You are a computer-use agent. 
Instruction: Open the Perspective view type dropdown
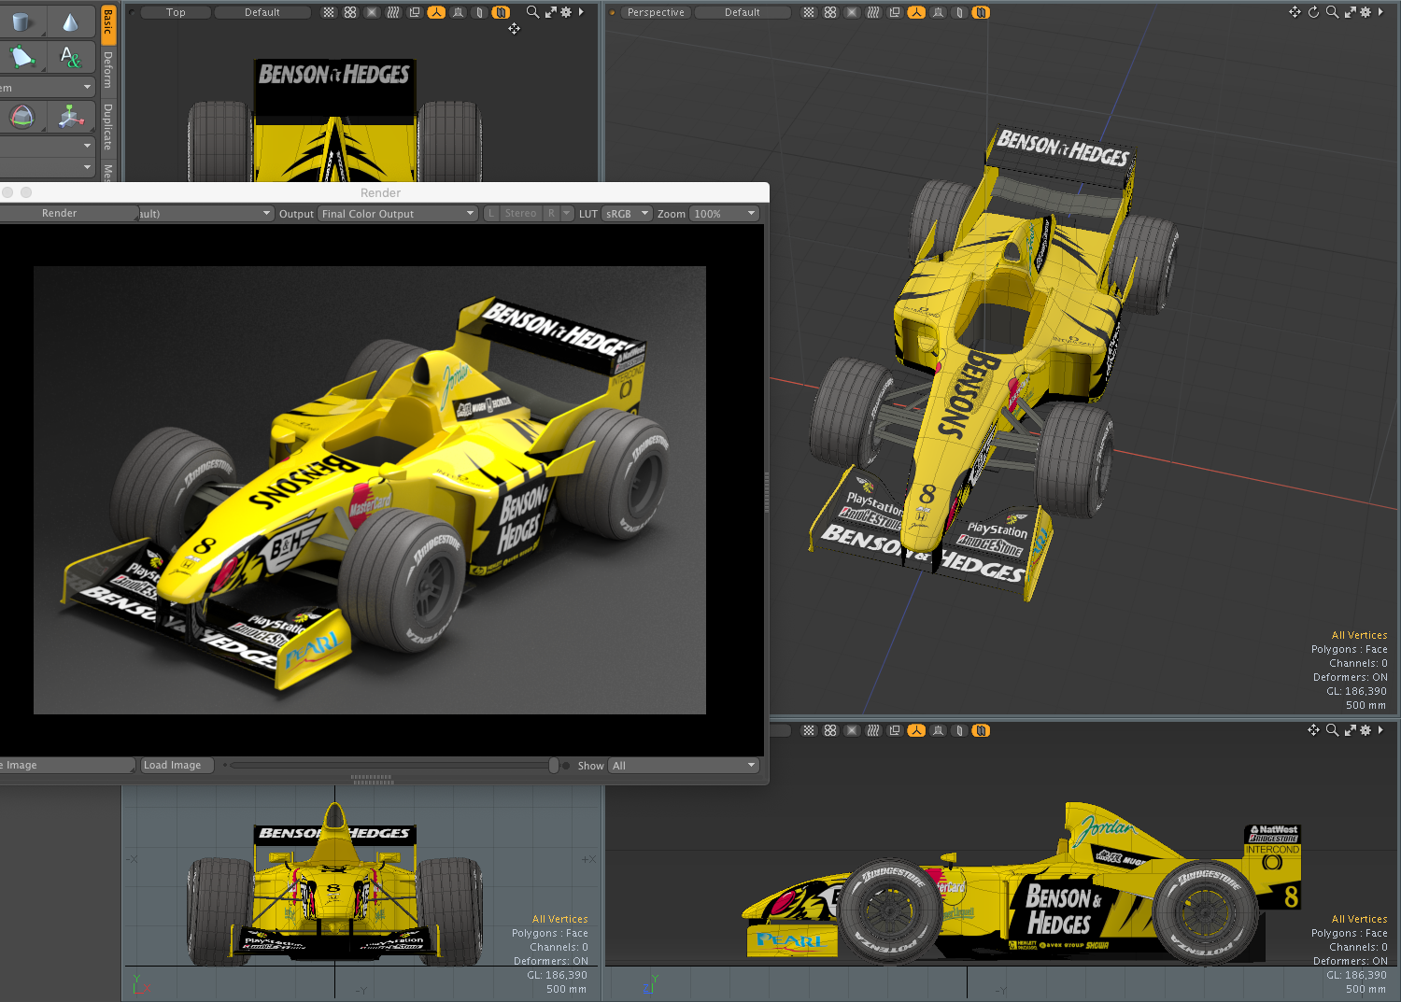point(656,12)
